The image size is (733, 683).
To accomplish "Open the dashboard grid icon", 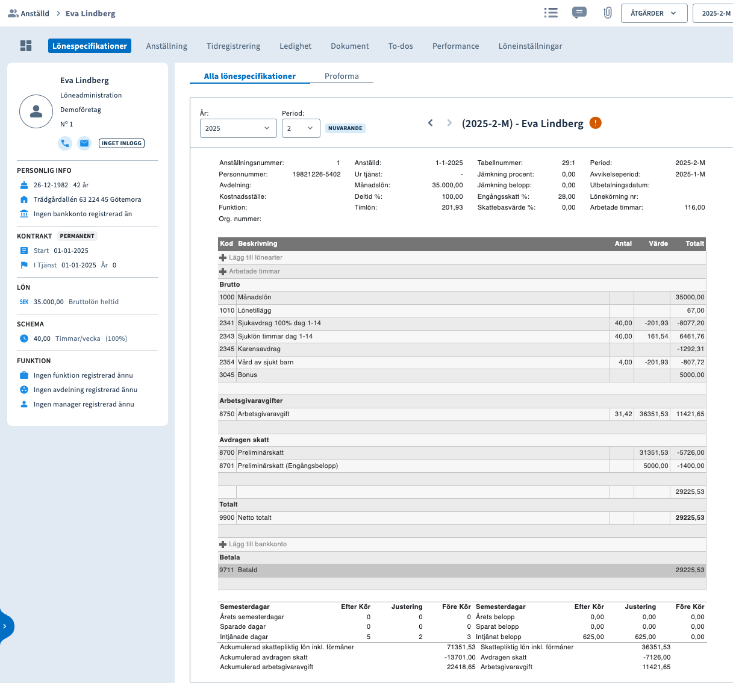I will pos(26,46).
